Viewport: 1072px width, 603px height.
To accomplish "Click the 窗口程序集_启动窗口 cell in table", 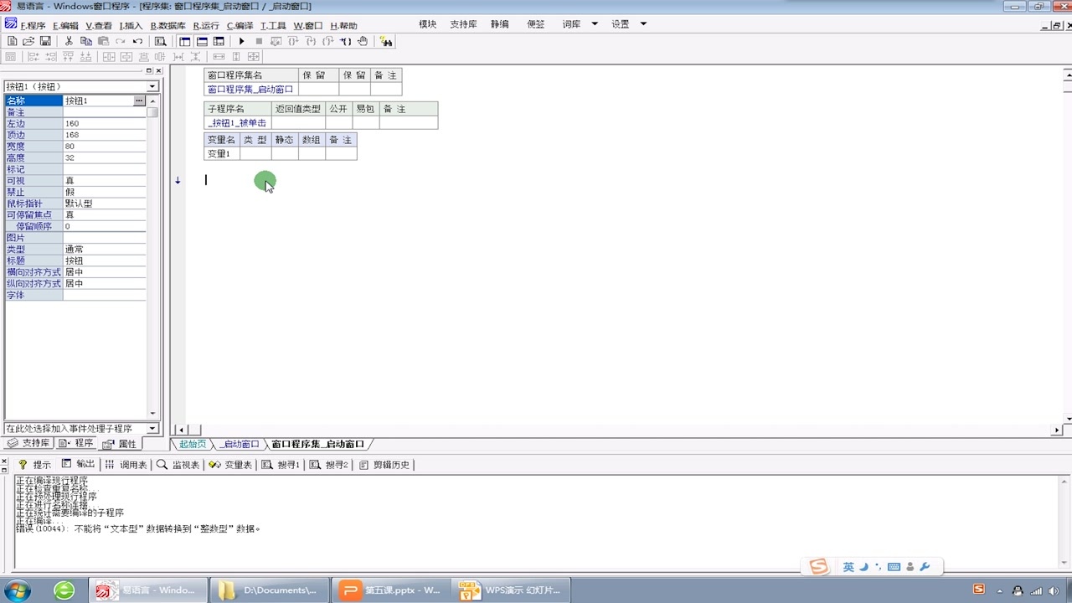I will (x=251, y=90).
